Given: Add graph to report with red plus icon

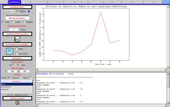Looking at the screenshot, I should [x=17, y=103].
